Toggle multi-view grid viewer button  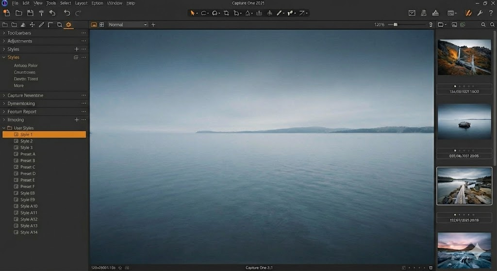click(x=102, y=24)
